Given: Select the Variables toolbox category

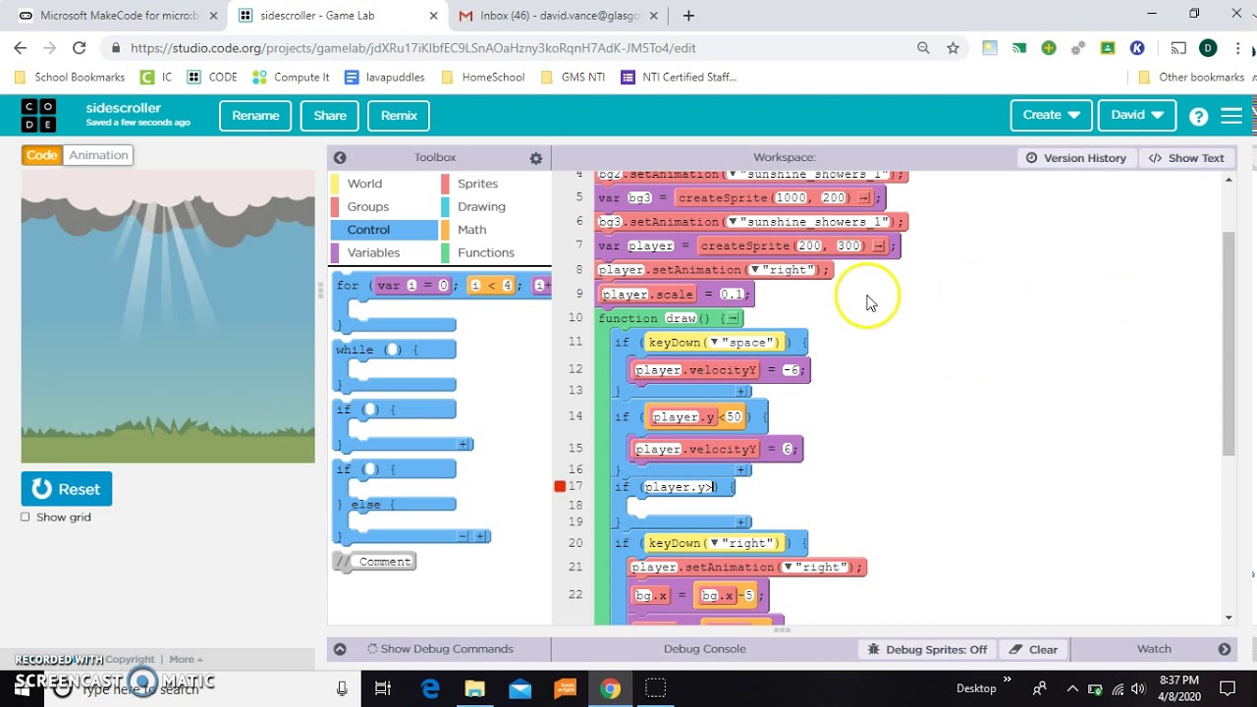Looking at the screenshot, I should click(383, 253).
